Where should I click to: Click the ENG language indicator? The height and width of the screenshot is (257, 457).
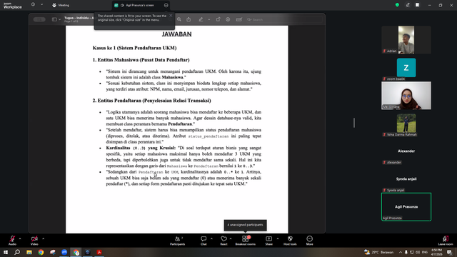tap(425, 252)
